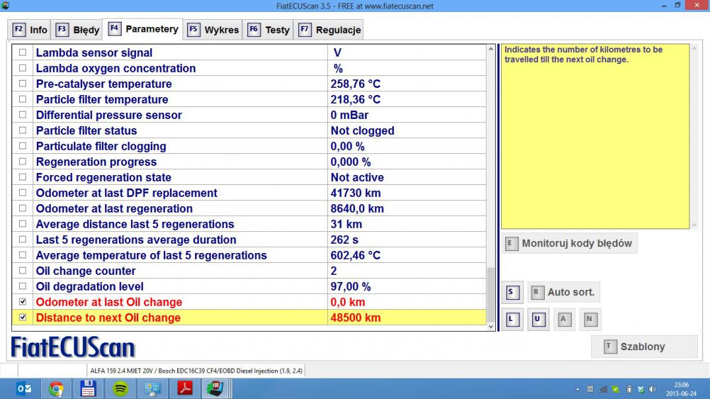Image resolution: width=710 pixels, height=399 pixels.
Task: Open Outlook from the taskbar
Action: point(24,388)
